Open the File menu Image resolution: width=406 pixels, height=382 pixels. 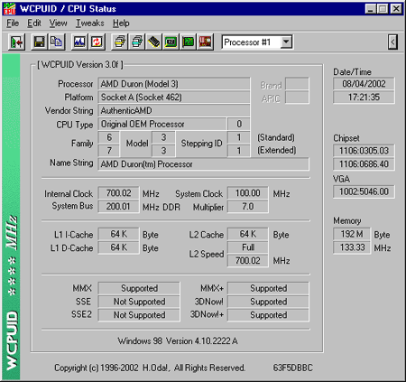(x=13, y=23)
